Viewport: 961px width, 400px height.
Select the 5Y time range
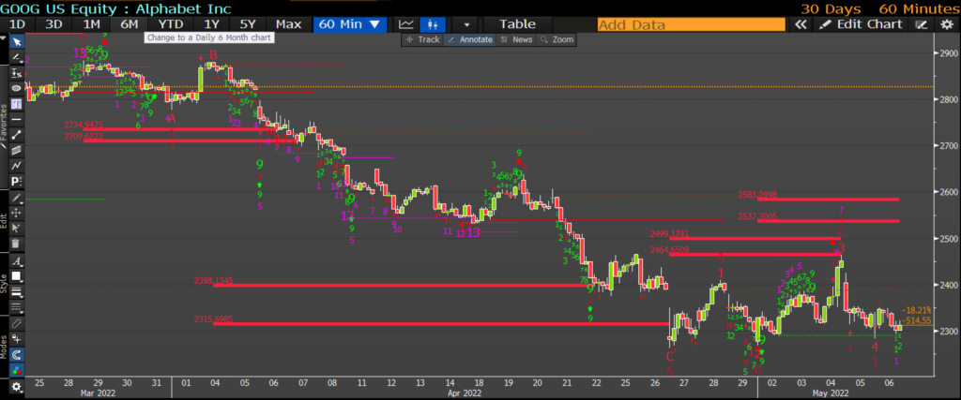pyautogui.click(x=248, y=24)
